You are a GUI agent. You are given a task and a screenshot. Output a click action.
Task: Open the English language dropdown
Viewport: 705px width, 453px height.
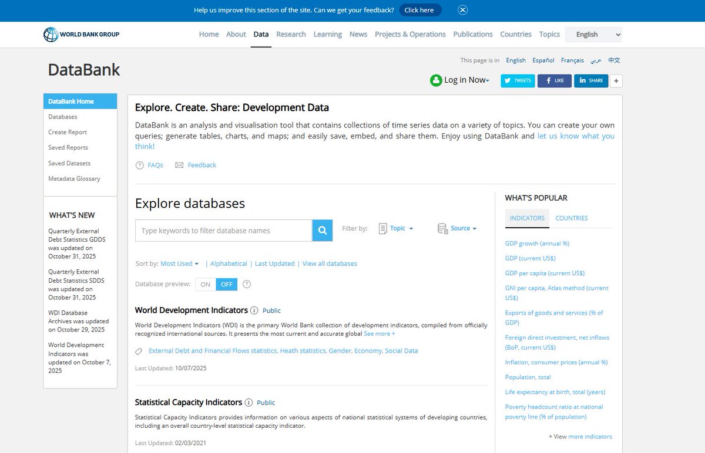pyautogui.click(x=593, y=35)
